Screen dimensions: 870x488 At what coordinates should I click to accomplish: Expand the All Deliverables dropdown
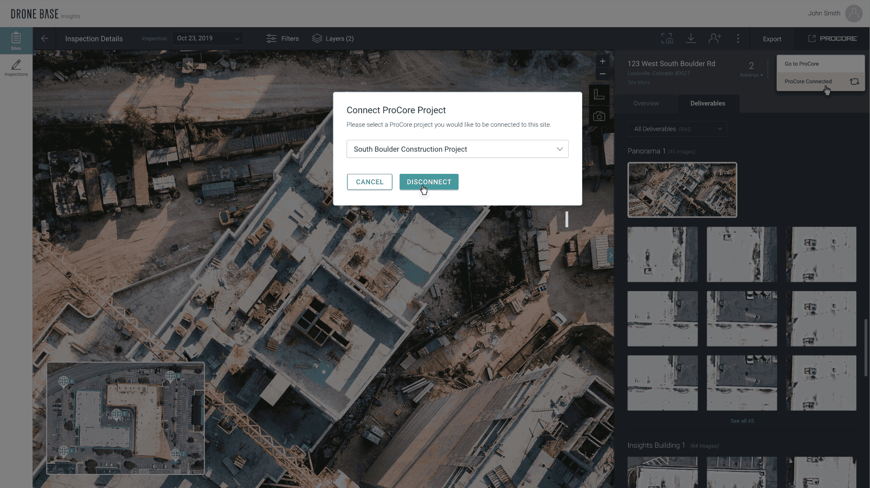[677, 129]
